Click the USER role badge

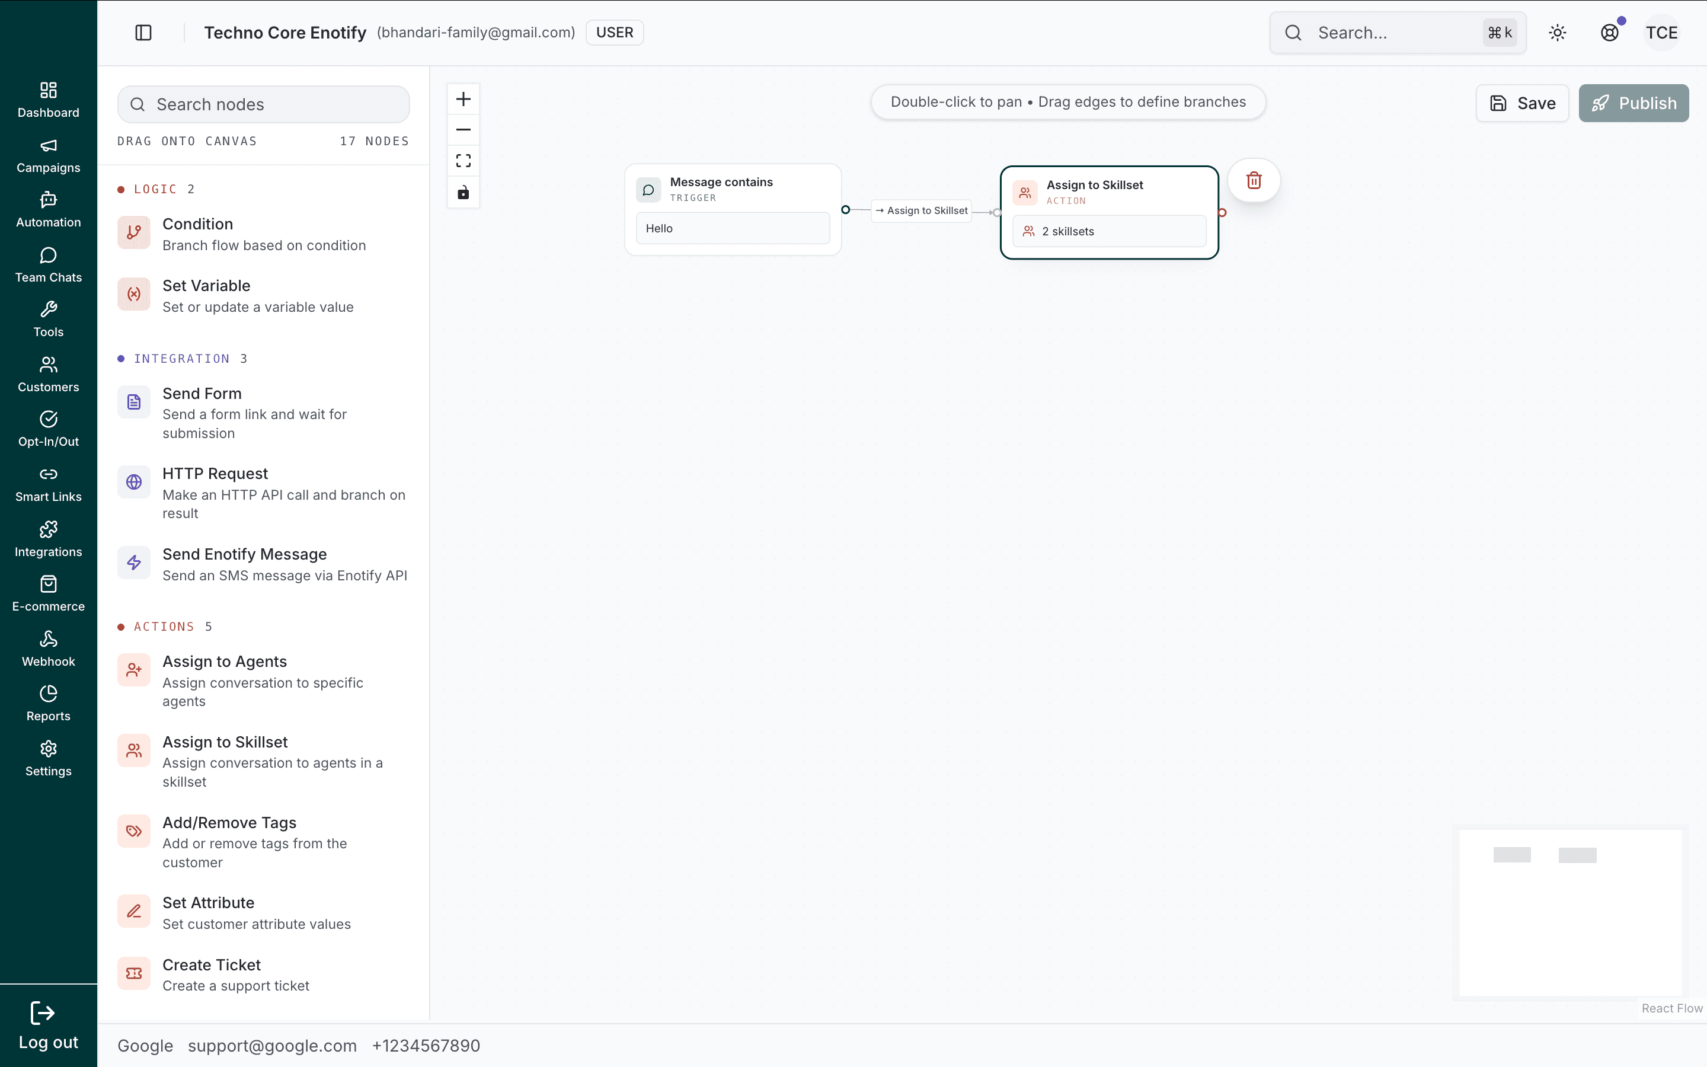click(x=615, y=33)
